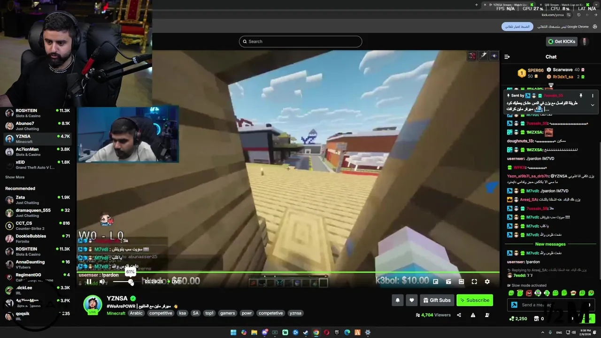Open browser tab search dropdown
Screen dimensions: 601x338
click(597, 5)
